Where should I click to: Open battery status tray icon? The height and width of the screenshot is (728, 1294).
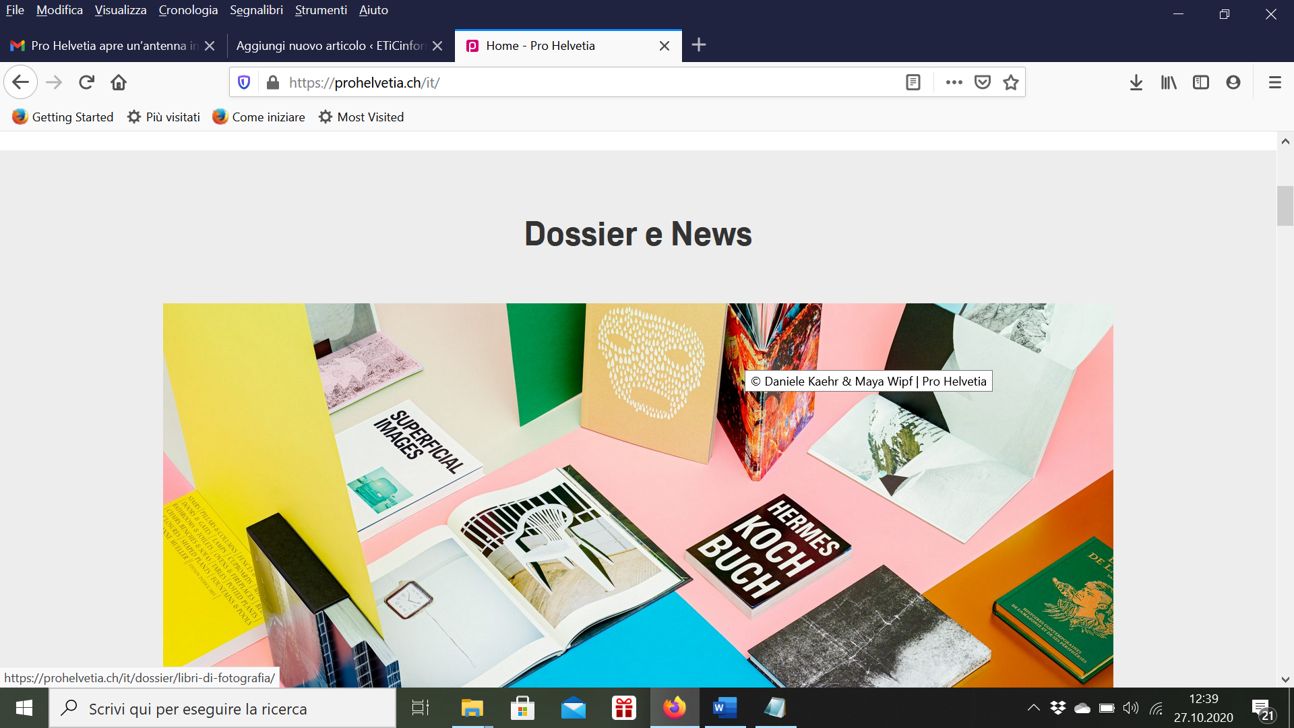click(x=1107, y=708)
